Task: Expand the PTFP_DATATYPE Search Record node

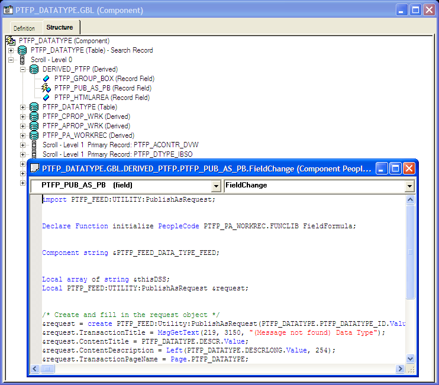Action: 11,51
